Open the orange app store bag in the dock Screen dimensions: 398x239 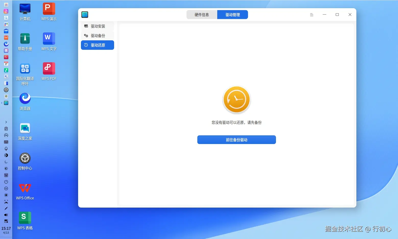[x=6, y=38]
